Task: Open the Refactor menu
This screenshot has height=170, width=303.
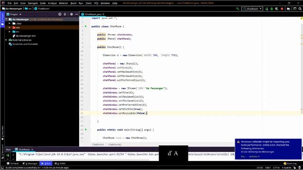Action: [63, 3]
